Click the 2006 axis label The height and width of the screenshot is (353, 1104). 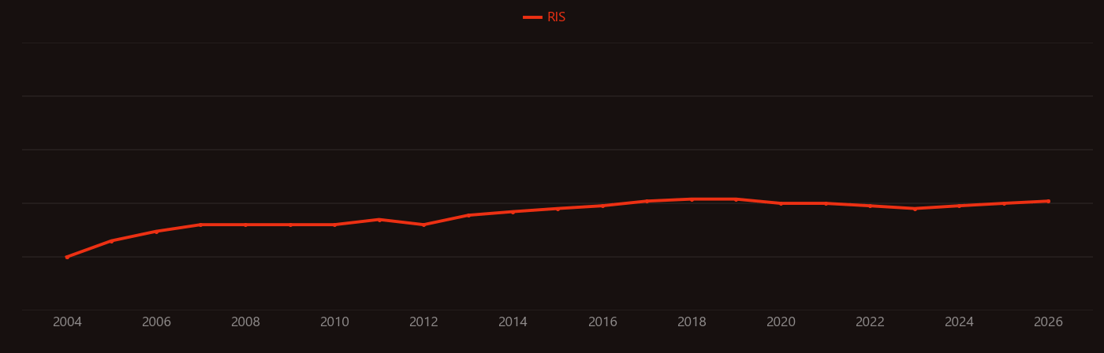[x=156, y=322]
